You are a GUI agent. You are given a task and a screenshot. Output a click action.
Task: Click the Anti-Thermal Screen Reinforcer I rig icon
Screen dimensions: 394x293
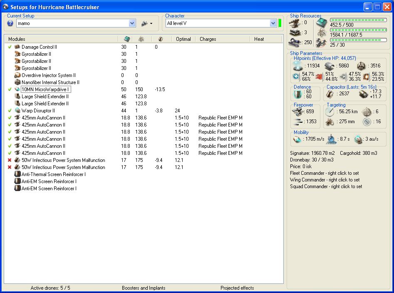tap(17, 174)
